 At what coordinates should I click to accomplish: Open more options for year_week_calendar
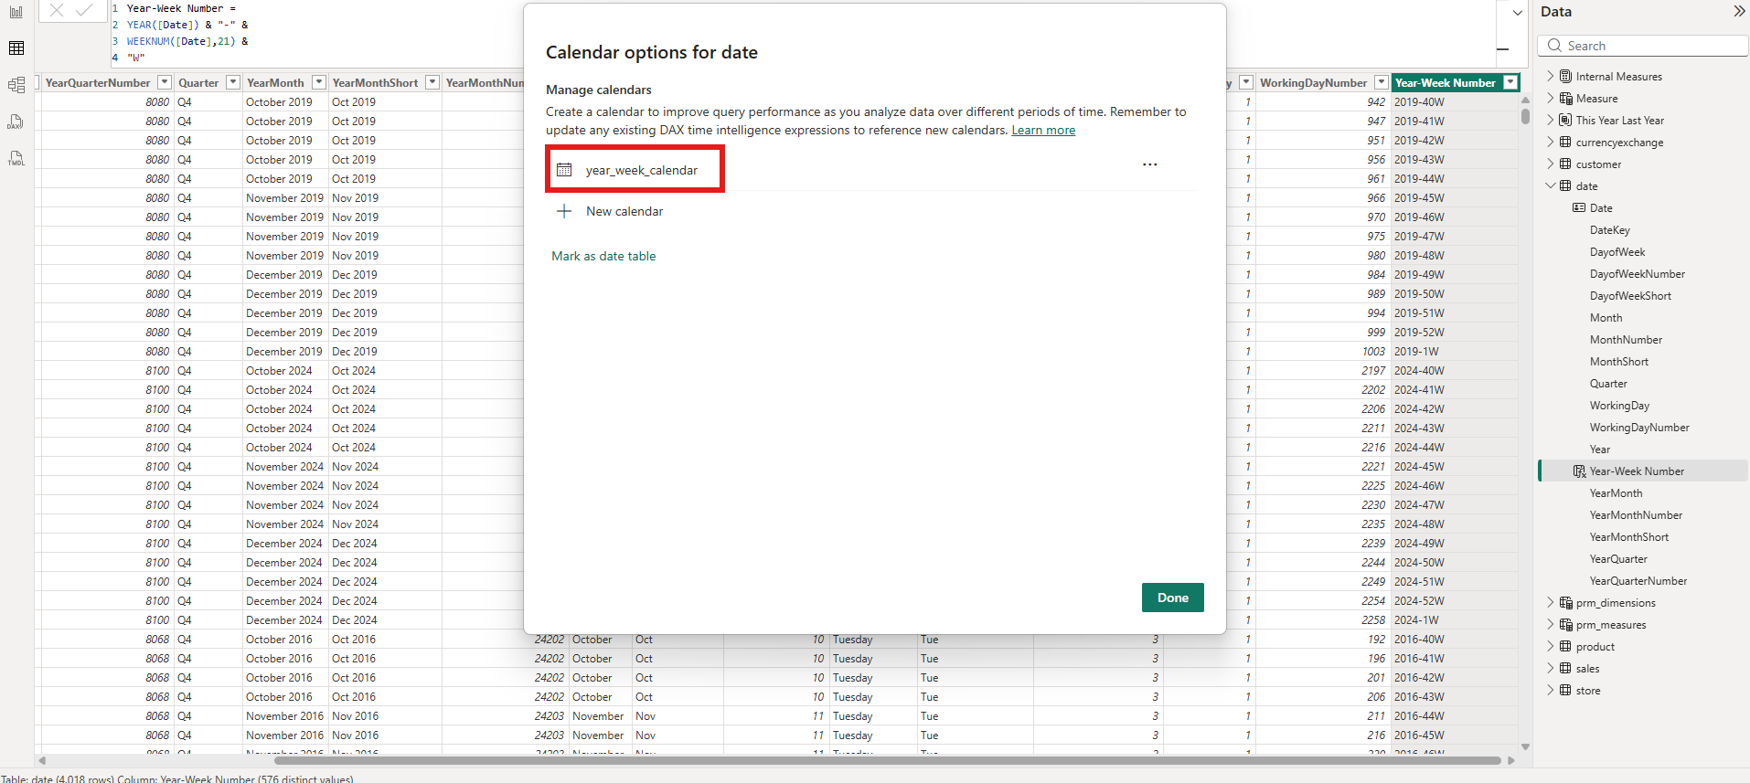click(x=1150, y=164)
